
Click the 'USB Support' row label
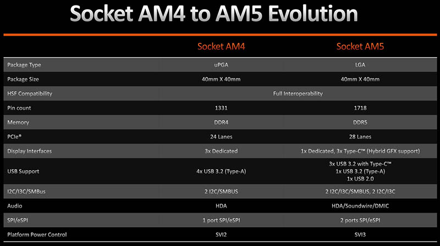coord(23,171)
